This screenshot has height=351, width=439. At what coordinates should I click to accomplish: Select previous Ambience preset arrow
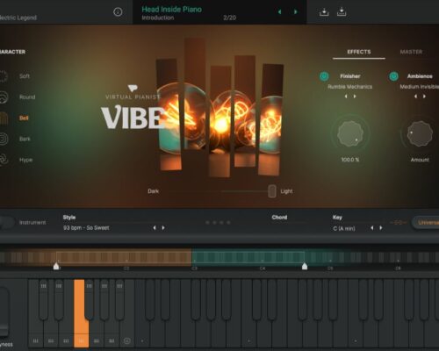415,97
